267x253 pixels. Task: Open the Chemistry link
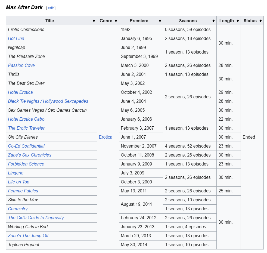[18, 209]
